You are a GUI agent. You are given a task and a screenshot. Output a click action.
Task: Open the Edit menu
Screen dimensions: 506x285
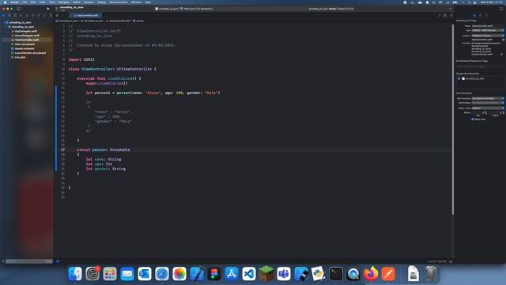(33, 2)
